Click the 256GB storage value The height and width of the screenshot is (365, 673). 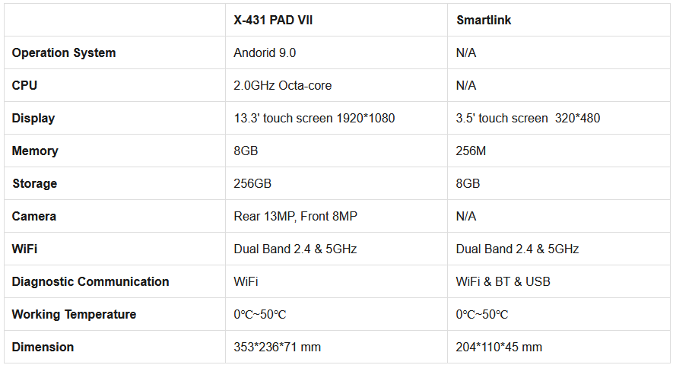coord(252,183)
